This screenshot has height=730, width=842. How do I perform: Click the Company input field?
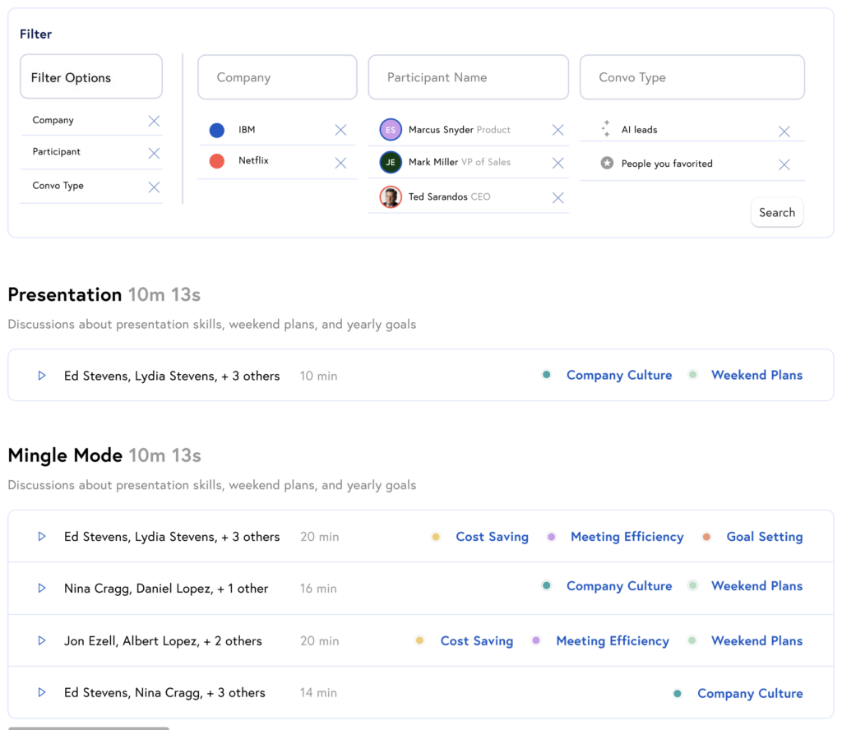tap(277, 77)
